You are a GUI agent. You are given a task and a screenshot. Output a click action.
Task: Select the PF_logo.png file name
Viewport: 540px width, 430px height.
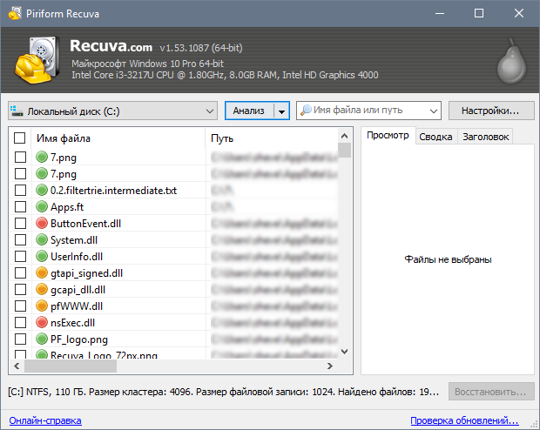(79, 339)
